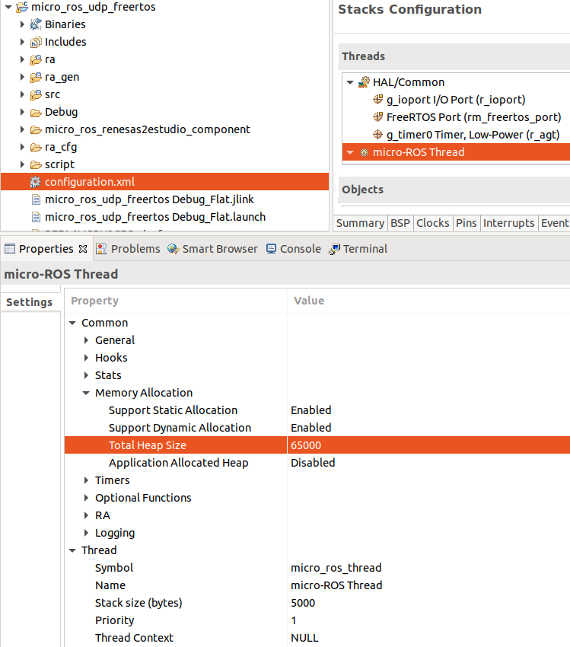Click the HAL/Common thread icon
Image resolution: width=570 pixels, height=647 pixels.
[x=364, y=82]
